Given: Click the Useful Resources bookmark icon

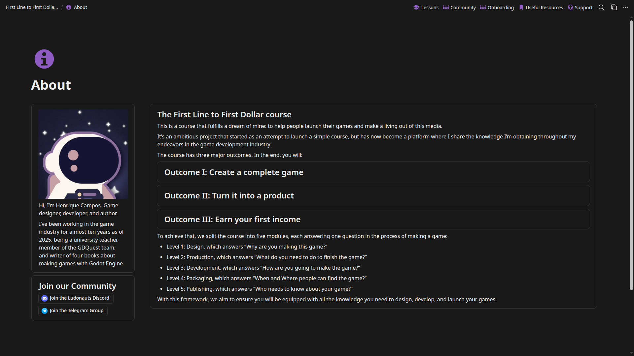Looking at the screenshot, I should tap(521, 7).
